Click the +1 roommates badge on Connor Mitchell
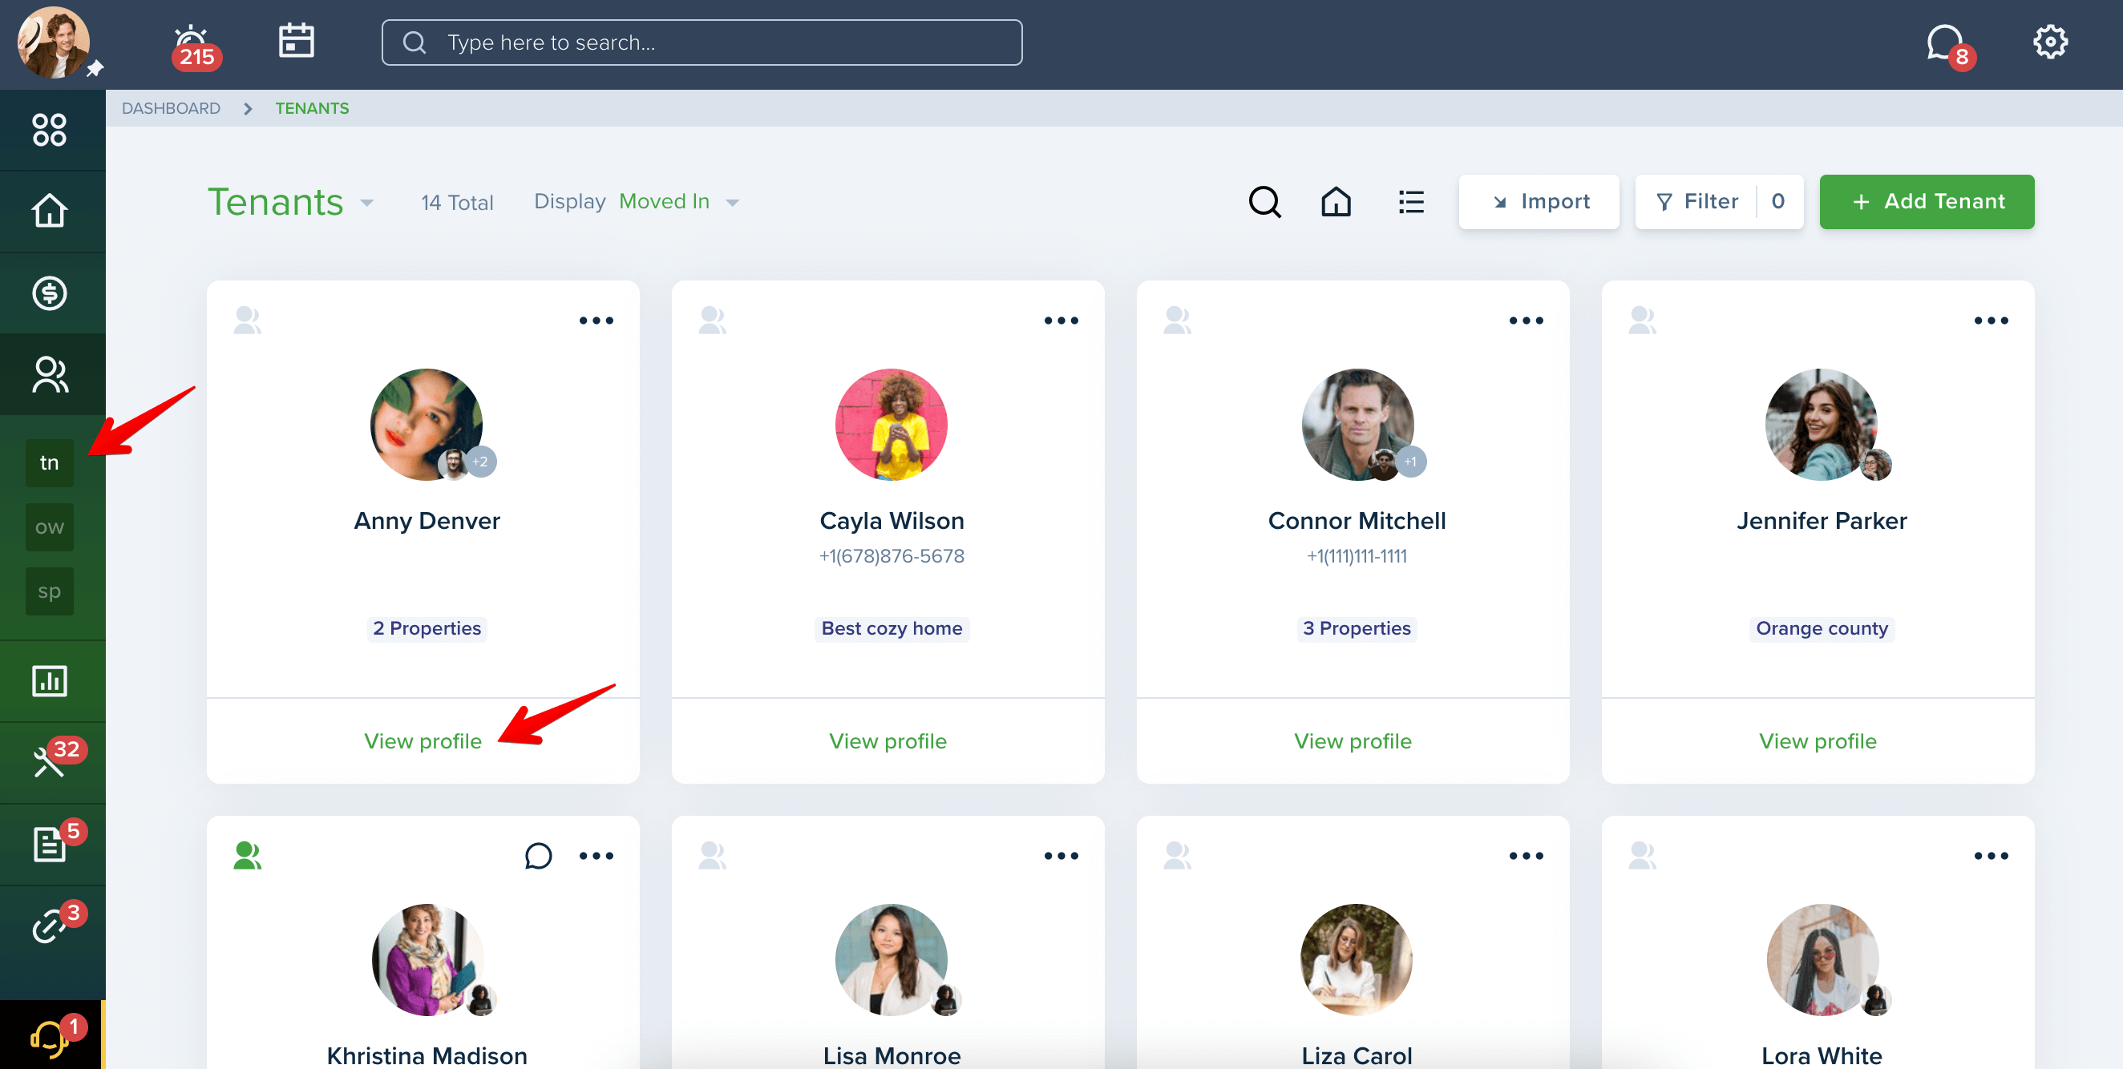 pos(1411,462)
